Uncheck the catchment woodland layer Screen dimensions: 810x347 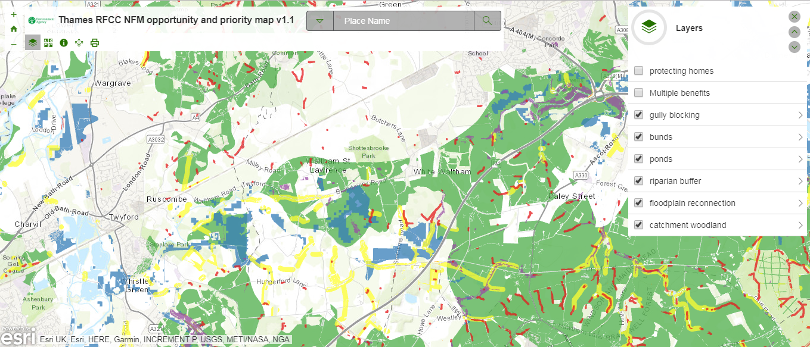(639, 225)
